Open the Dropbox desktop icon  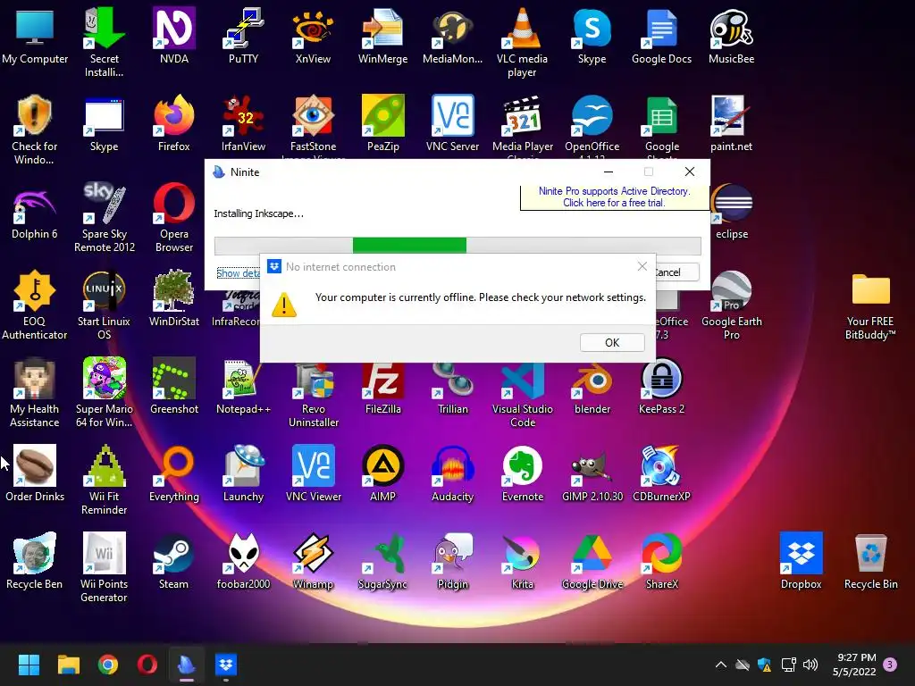click(x=802, y=561)
